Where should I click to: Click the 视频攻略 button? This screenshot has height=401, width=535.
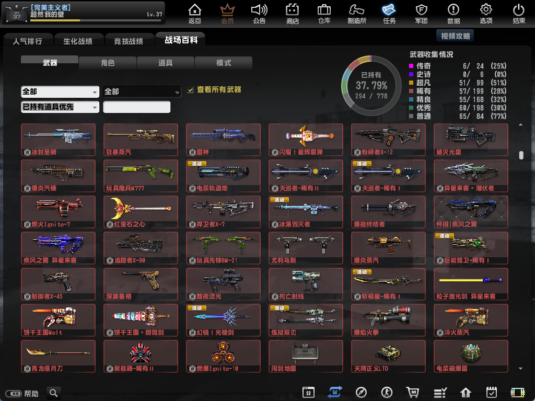[455, 36]
